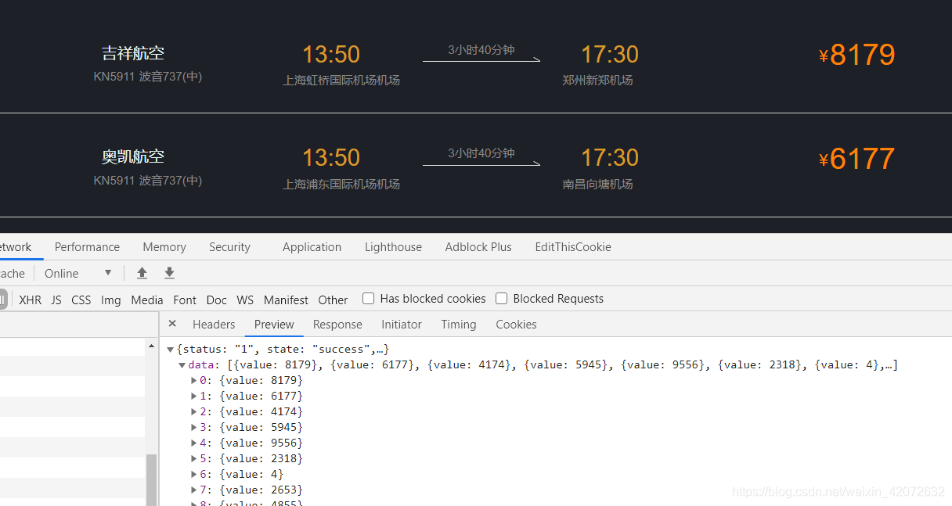
Task: Open the Security panel tab
Action: point(229,247)
